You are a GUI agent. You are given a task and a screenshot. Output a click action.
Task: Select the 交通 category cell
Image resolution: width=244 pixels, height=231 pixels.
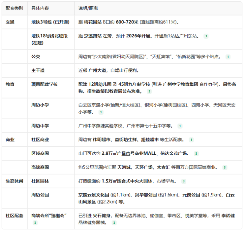(10, 22)
